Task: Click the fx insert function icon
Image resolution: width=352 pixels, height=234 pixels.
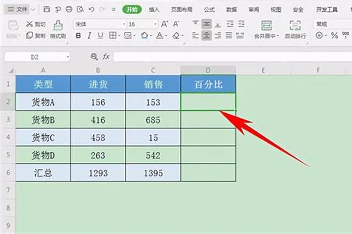Action: (x=106, y=56)
